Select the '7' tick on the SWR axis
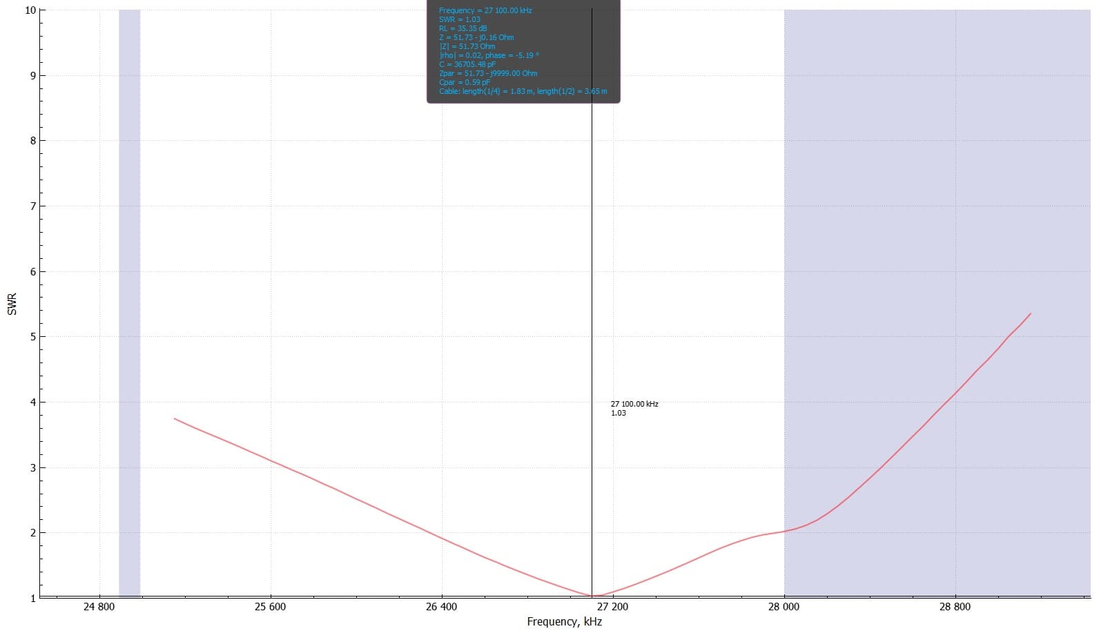 click(x=33, y=206)
